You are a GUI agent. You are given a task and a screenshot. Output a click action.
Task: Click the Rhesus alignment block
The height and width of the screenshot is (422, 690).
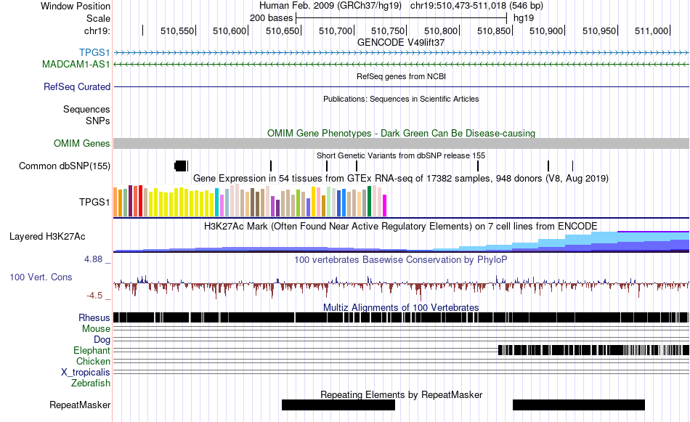click(x=401, y=317)
